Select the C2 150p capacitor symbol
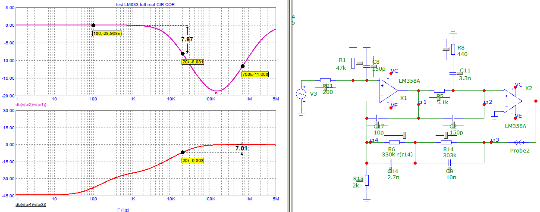 (453, 118)
